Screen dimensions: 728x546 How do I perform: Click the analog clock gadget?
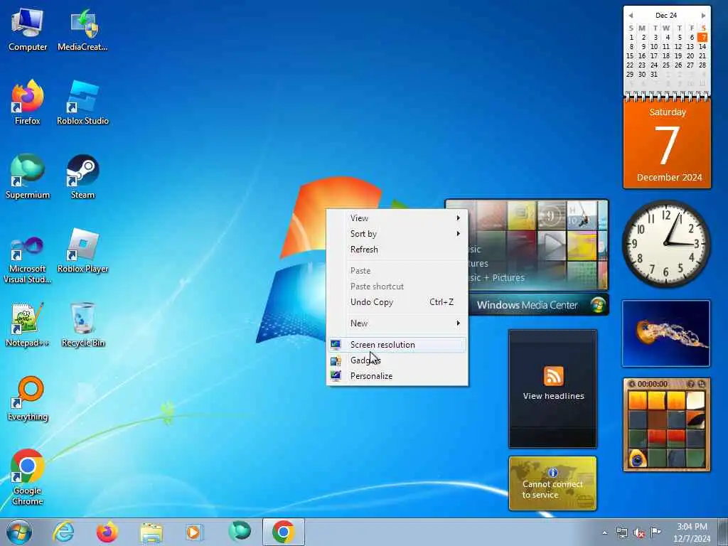point(666,244)
